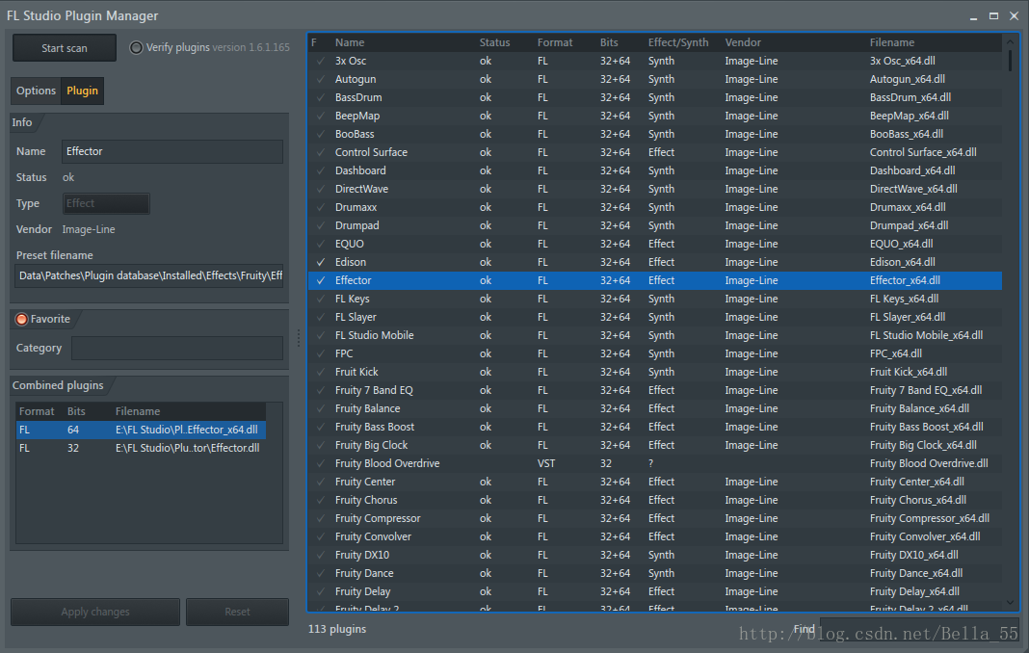Select the 32-bit Effector.dll combined plugin
Viewport: 1029px width, 653px height.
coord(141,448)
